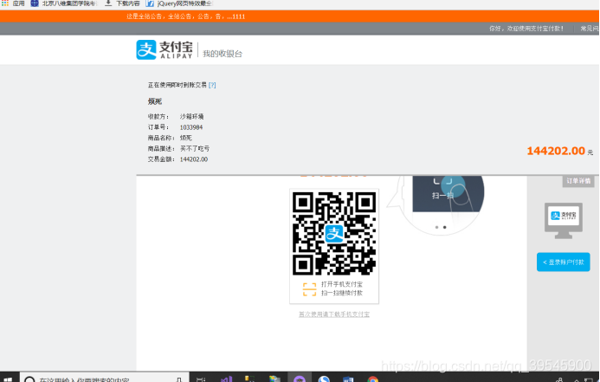Click the 扫一扫 phone illustration

point(448,194)
